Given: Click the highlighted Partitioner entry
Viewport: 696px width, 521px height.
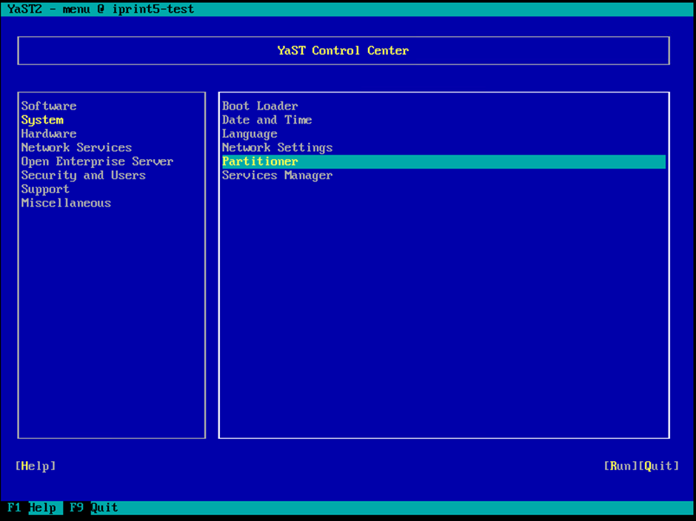Looking at the screenshot, I should 260,161.
